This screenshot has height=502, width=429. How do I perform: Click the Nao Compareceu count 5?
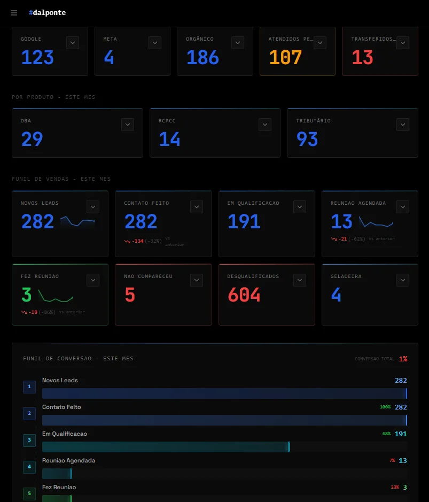[x=130, y=295]
